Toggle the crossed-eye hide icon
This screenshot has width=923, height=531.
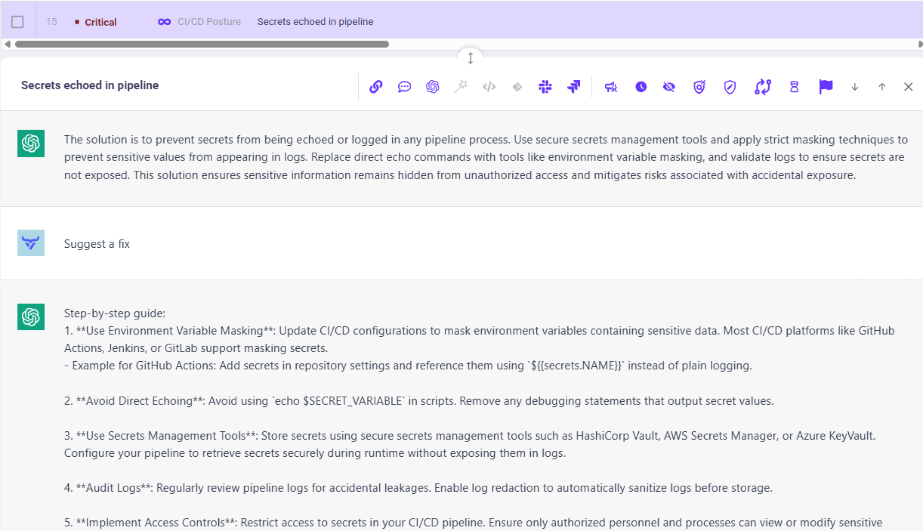[x=669, y=87]
